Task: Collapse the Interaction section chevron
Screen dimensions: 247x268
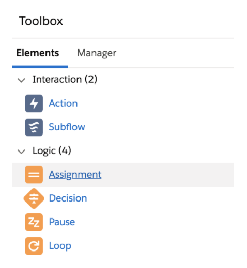Action: point(21,80)
